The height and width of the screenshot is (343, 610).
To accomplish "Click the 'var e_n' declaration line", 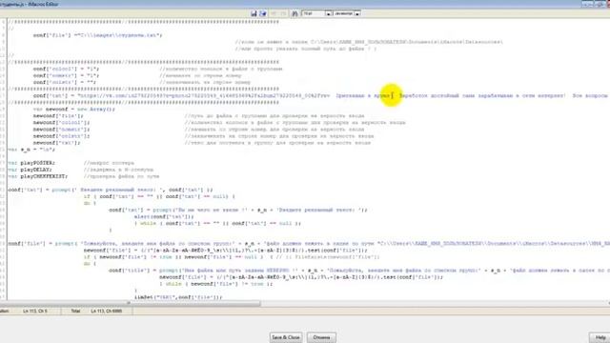I will (31, 150).
